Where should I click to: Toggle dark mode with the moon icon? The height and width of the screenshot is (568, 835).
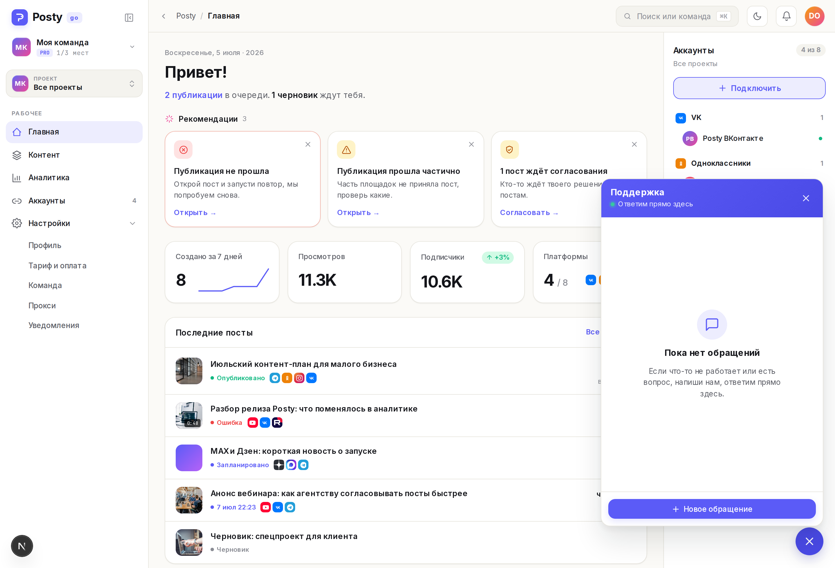click(757, 16)
